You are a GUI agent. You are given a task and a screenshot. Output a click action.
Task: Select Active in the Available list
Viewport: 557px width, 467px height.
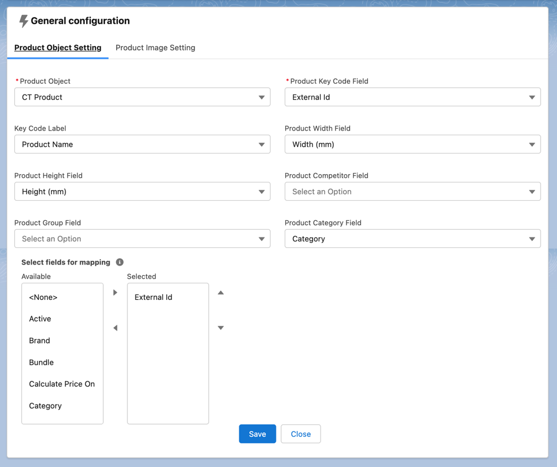pyautogui.click(x=39, y=318)
